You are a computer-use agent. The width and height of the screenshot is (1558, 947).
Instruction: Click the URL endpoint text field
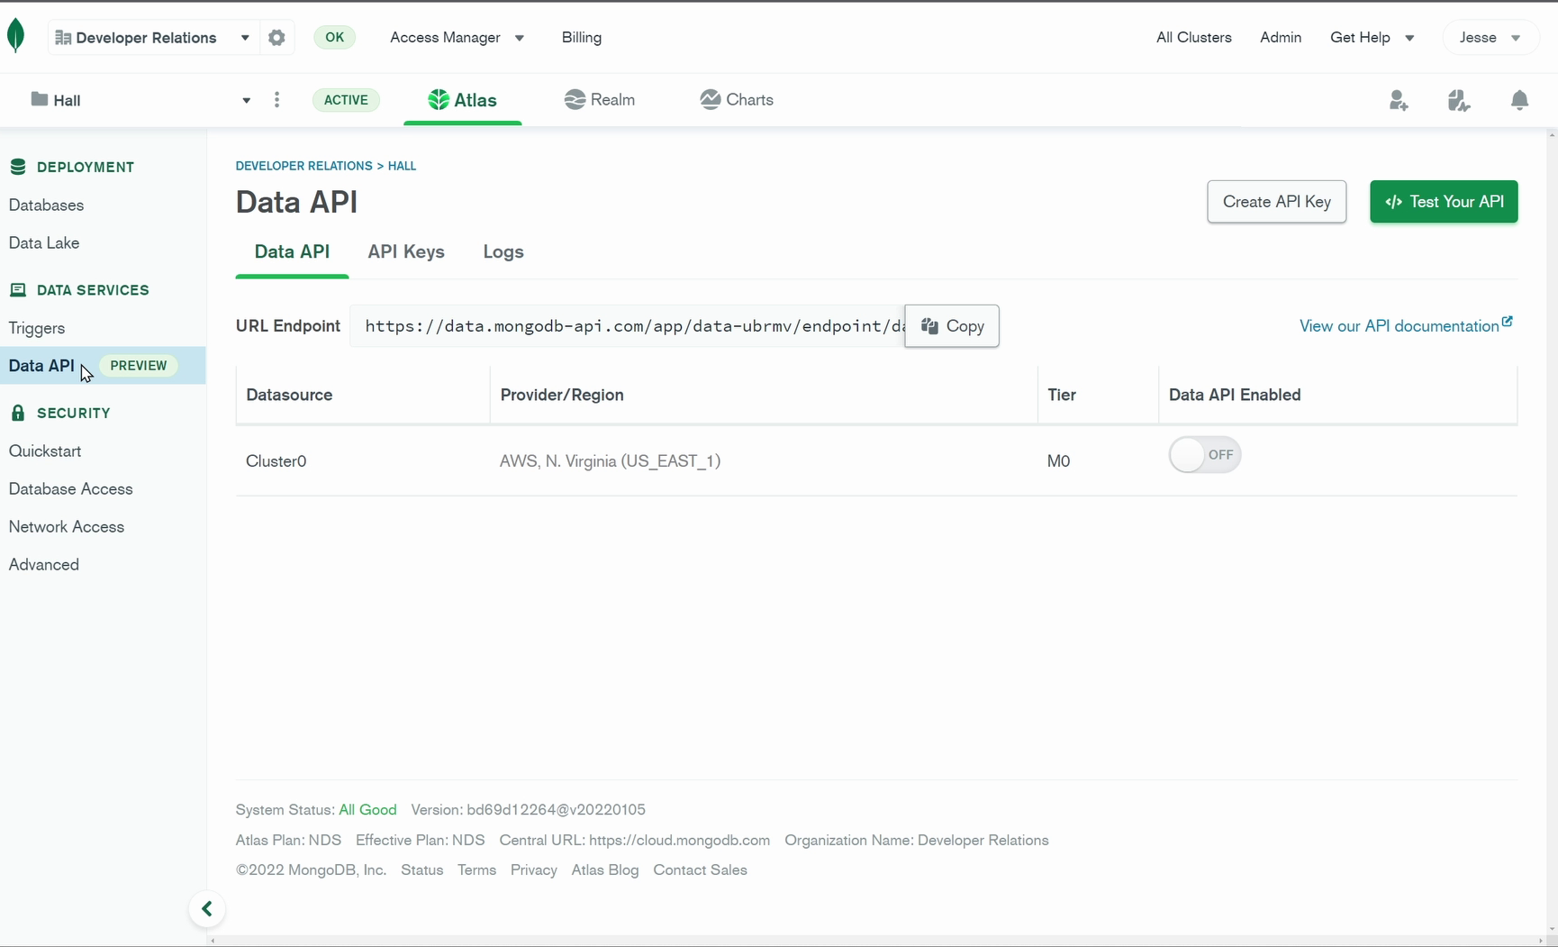(628, 326)
